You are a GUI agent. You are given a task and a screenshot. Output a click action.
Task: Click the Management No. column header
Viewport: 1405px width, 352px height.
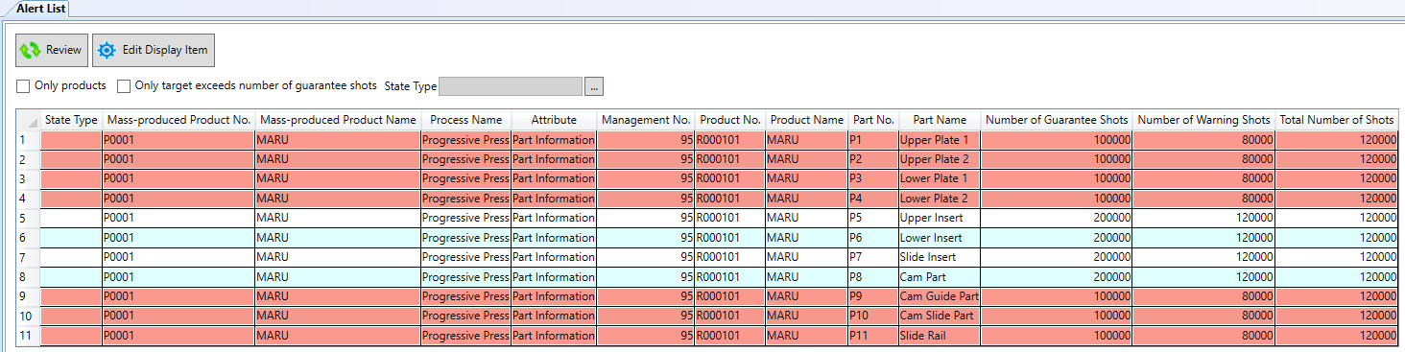click(646, 120)
